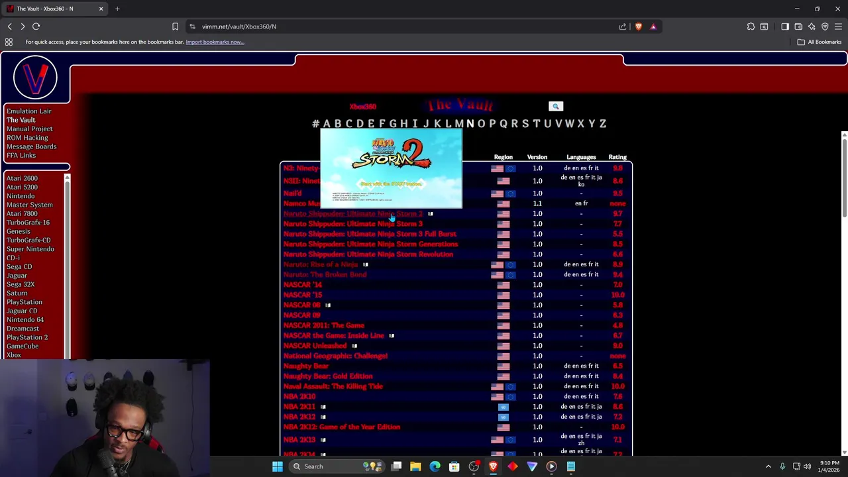The image size is (848, 477).
Task: Jump to letter Z in the Vault index
Action: (603, 123)
